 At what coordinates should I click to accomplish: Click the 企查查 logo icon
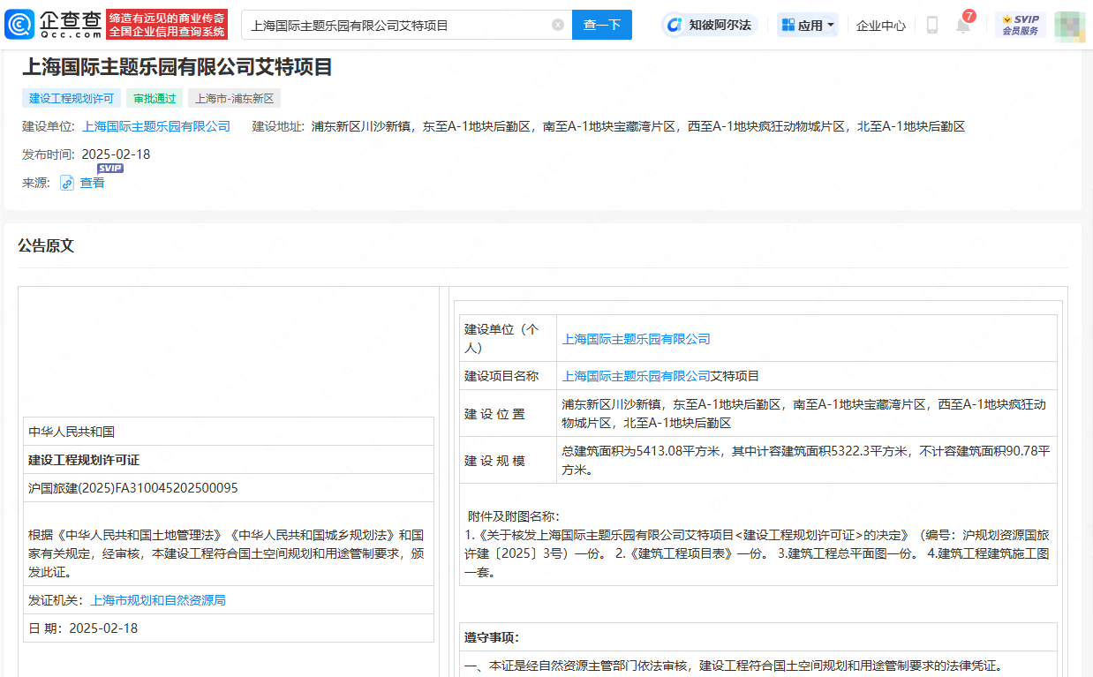coord(18,25)
